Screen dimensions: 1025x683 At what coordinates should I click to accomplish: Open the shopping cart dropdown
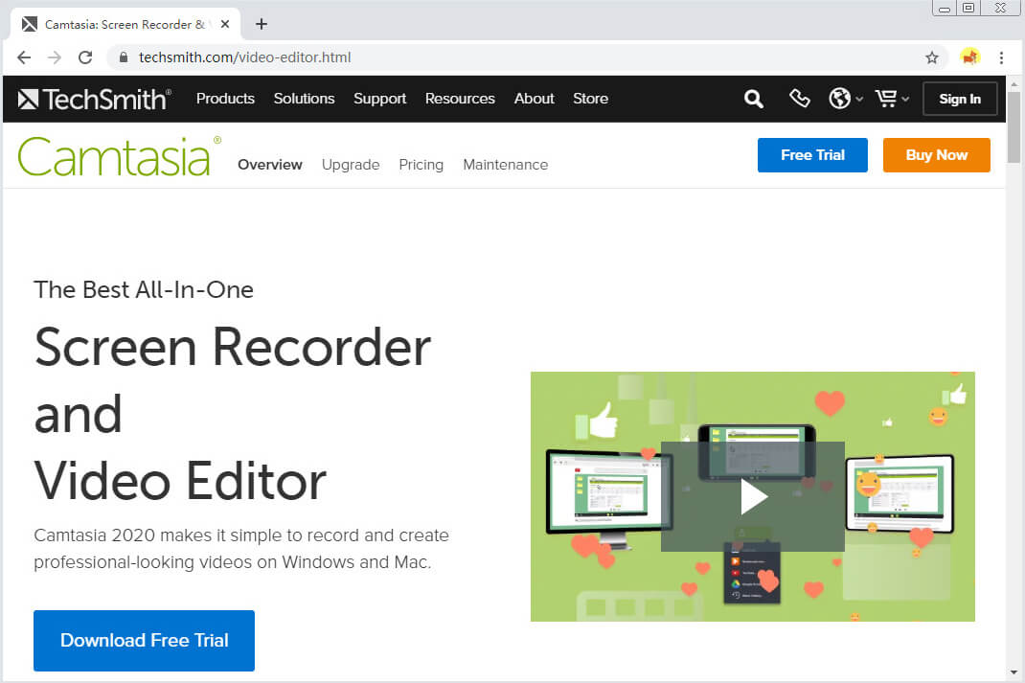892,99
